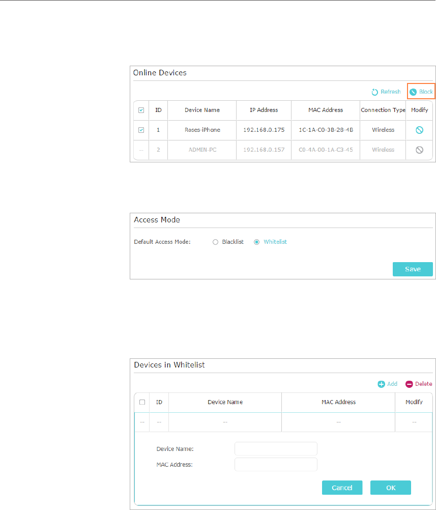Click the Connection Type column header

pos(383,110)
